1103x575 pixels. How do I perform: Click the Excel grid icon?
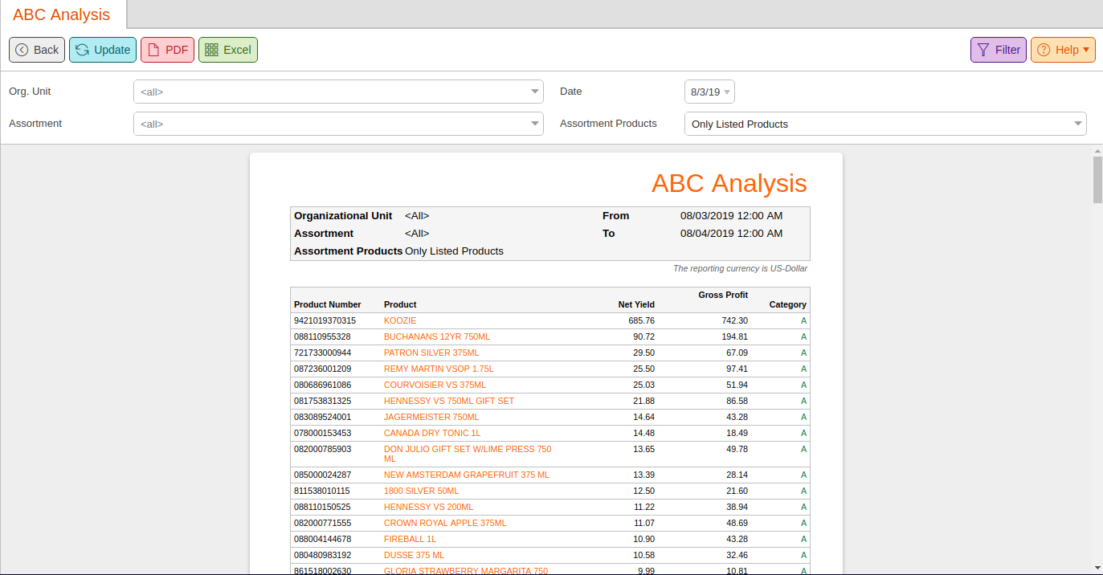coord(211,50)
